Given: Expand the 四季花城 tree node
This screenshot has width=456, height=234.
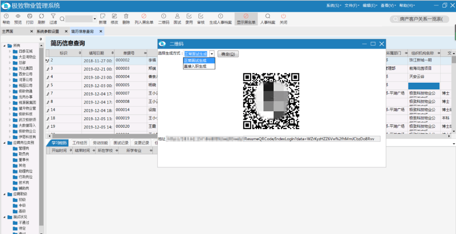Looking at the screenshot, I should pyautogui.click(x=10, y=51).
